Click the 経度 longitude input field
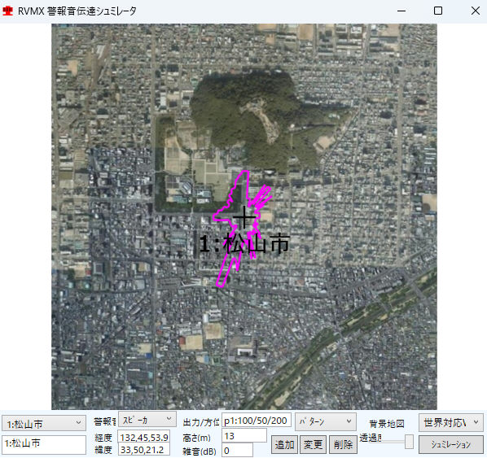This screenshot has height=458, width=487. 144,437
